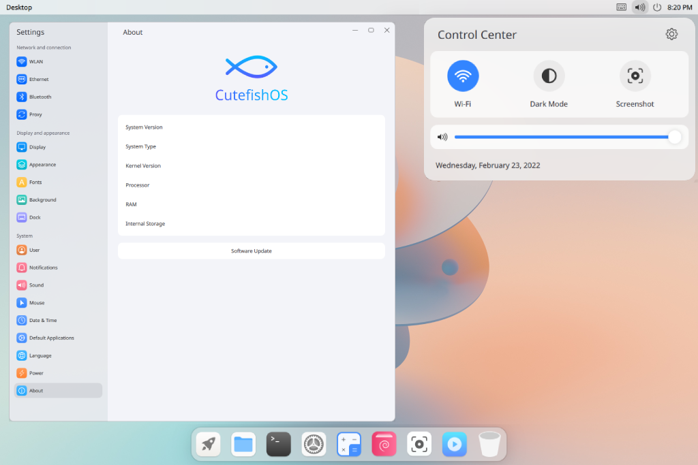698x465 pixels.
Task: Click the Software Update button
Action: coord(251,251)
